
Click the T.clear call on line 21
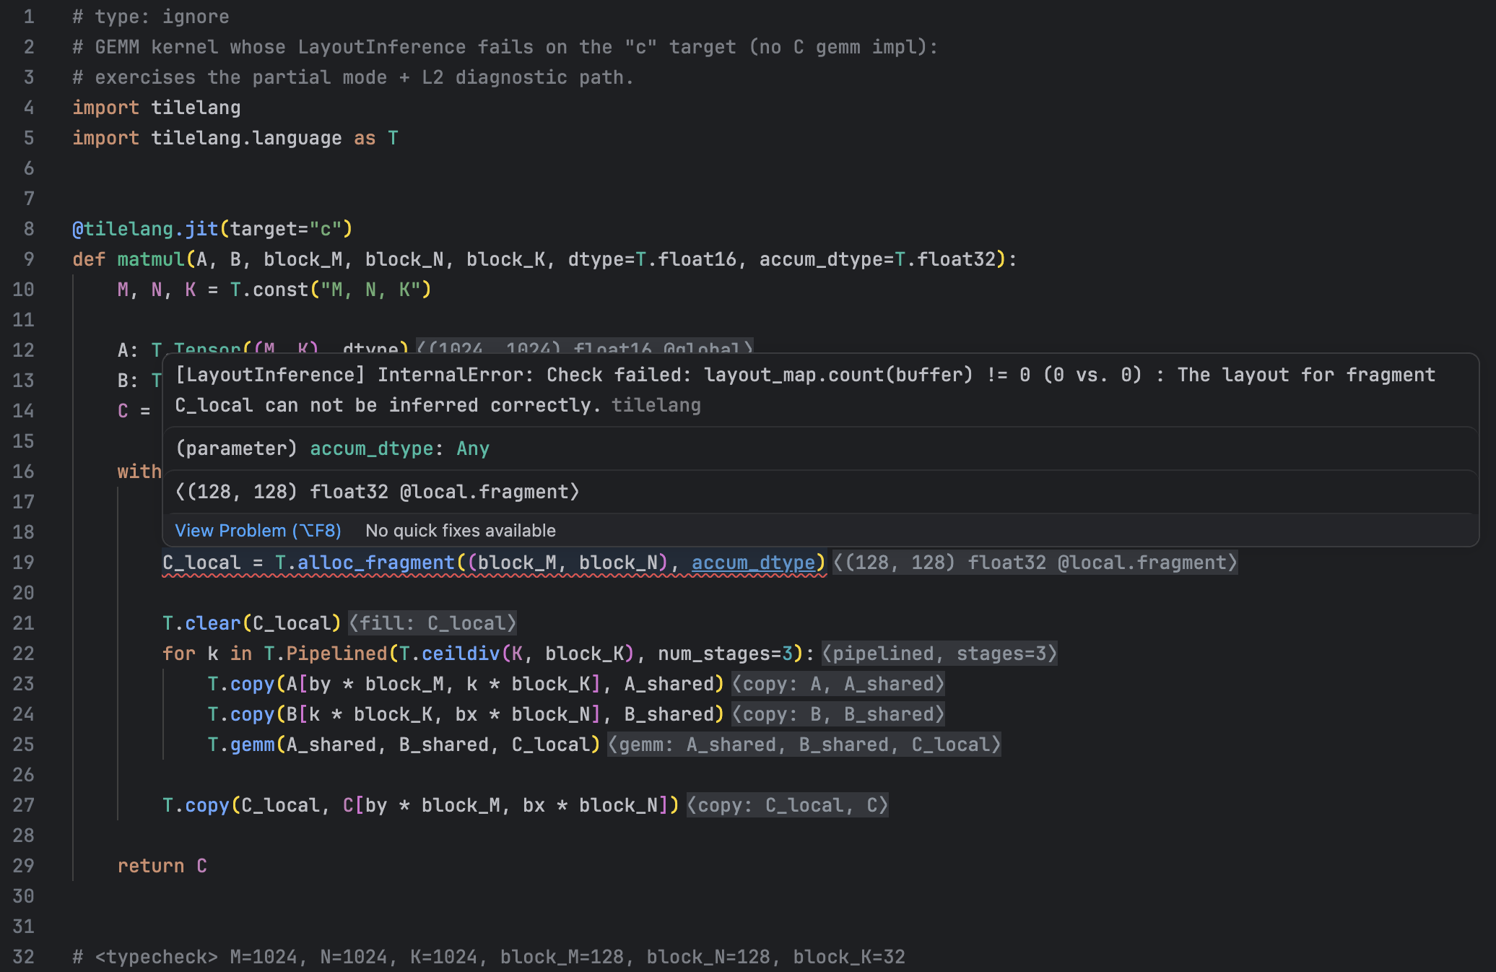click(x=201, y=623)
